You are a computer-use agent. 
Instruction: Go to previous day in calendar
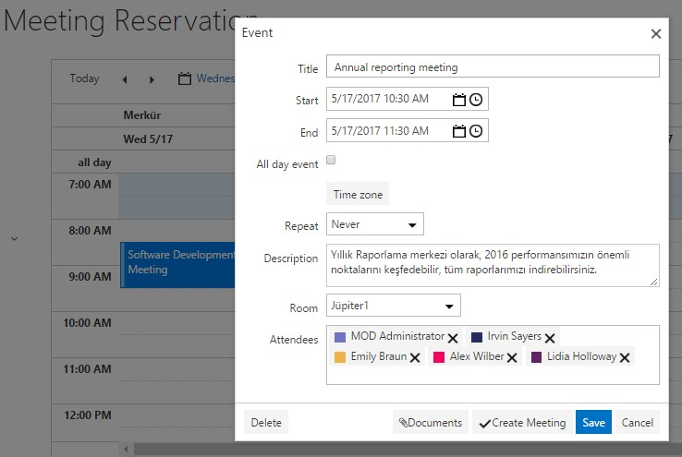[125, 79]
